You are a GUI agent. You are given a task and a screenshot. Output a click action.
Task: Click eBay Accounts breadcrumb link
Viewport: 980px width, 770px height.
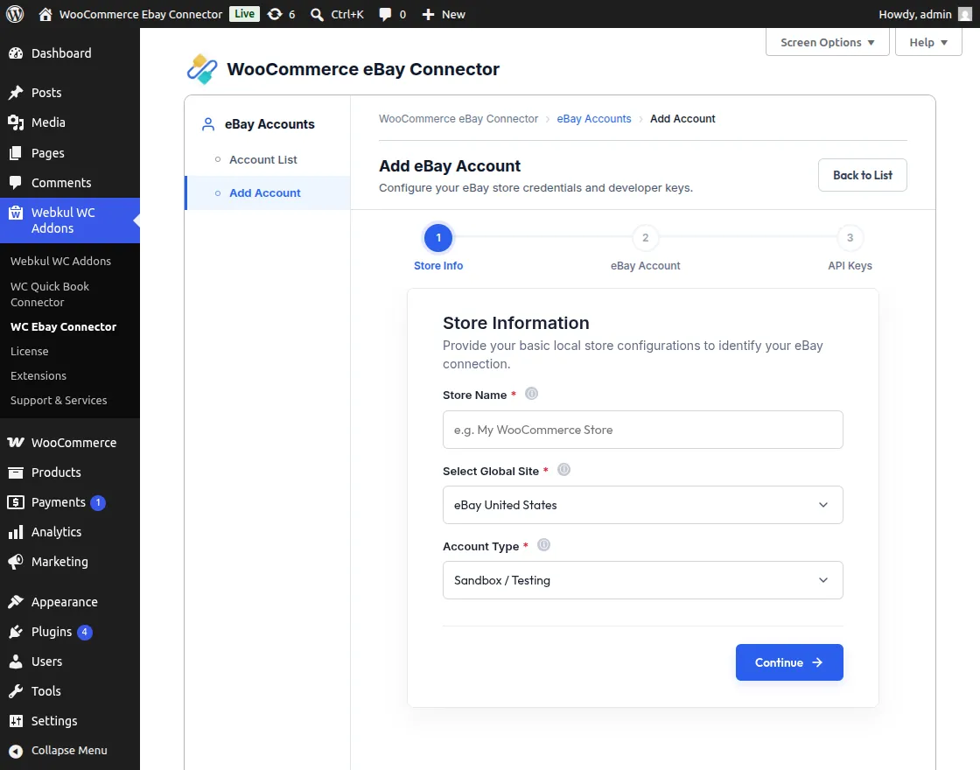[x=594, y=119]
